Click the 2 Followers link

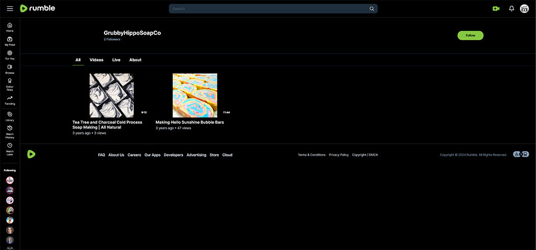pyautogui.click(x=112, y=40)
